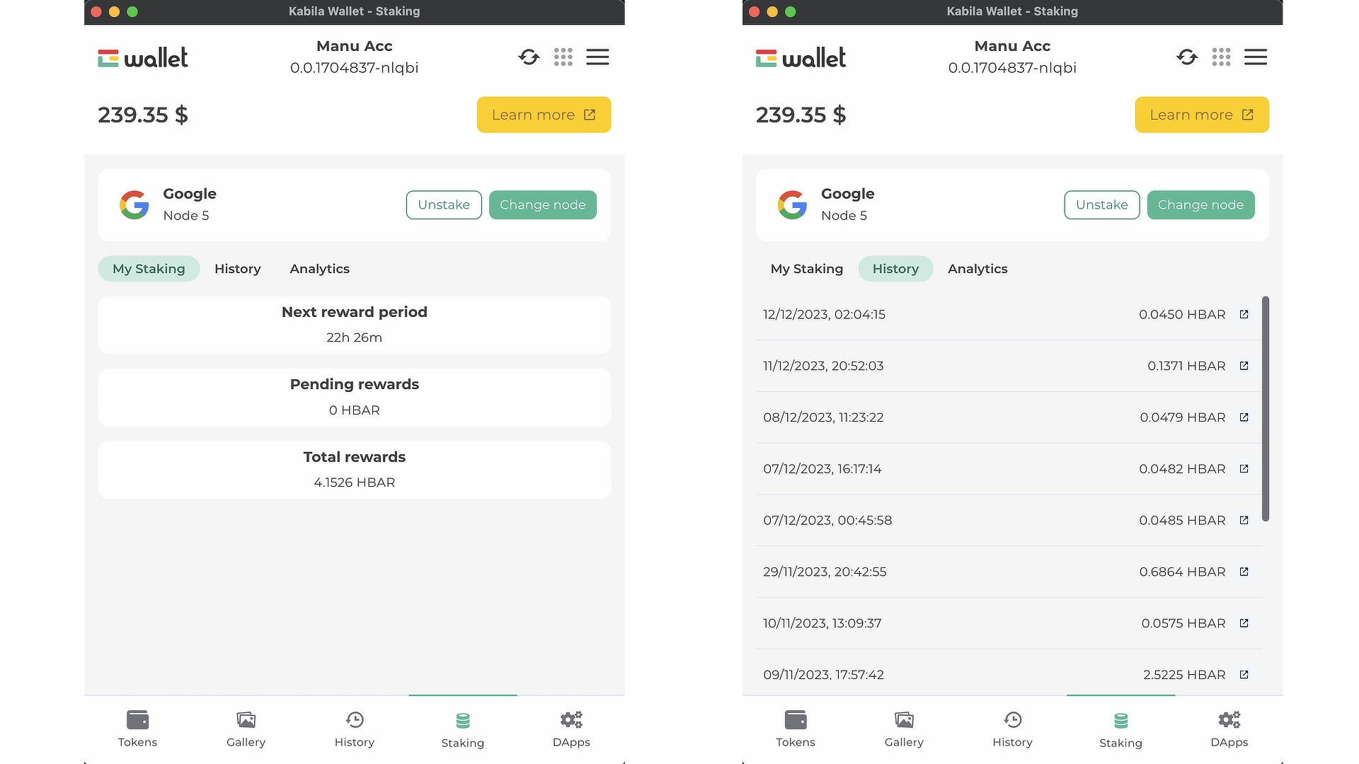Screen dimensions: 1359x764
Task: Open the grid apps icon in the left wallet
Action: 563,57
